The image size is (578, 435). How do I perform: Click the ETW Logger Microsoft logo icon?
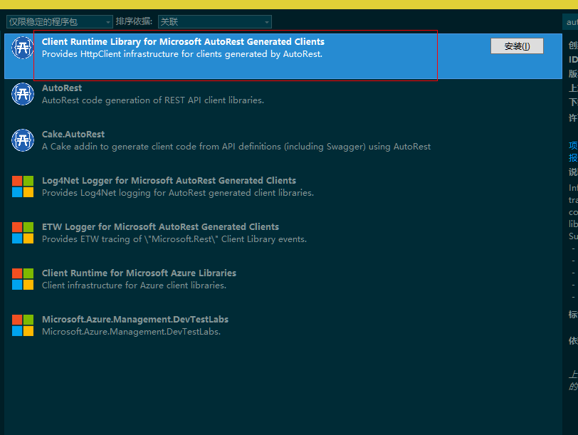click(x=23, y=233)
